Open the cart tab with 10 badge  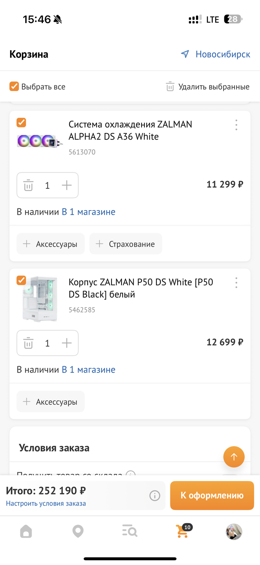[182, 532]
